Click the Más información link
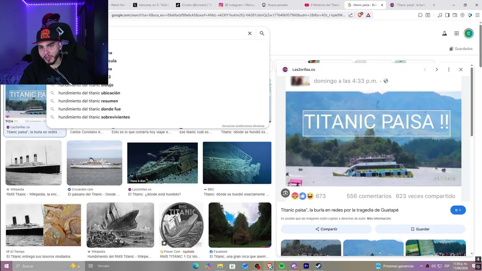Image resolution: width=482 pixels, height=271 pixels. pyautogui.click(x=379, y=219)
